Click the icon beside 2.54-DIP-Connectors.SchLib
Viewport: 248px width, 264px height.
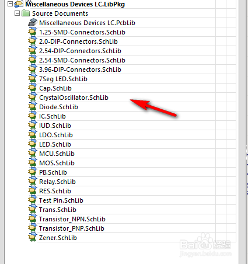pos(33,51)
